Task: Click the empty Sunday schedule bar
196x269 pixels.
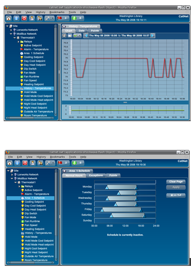Action: coord(125,220)
